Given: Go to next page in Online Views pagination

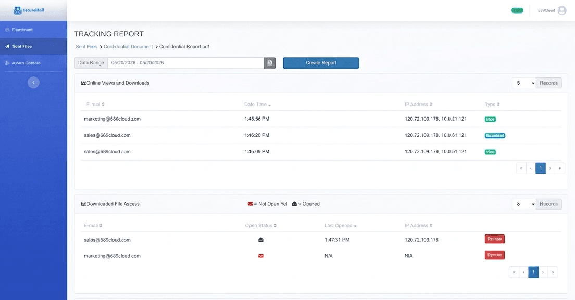Looking at the screenshot, I should pos(550,168).
